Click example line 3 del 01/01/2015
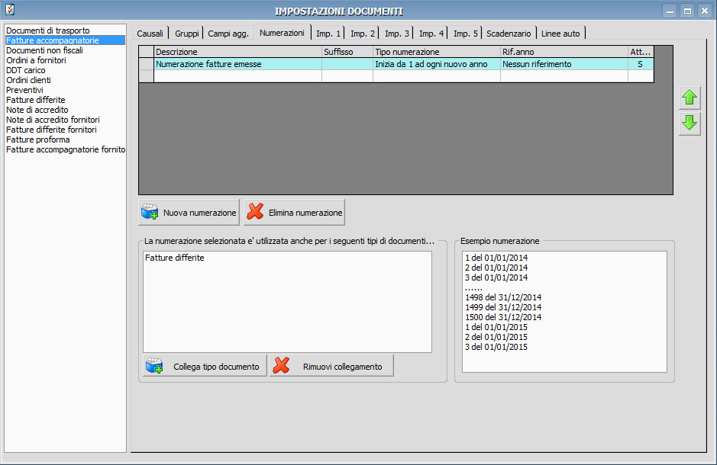The height and width of the screenshot is (465, 717). tap(496, 347)
